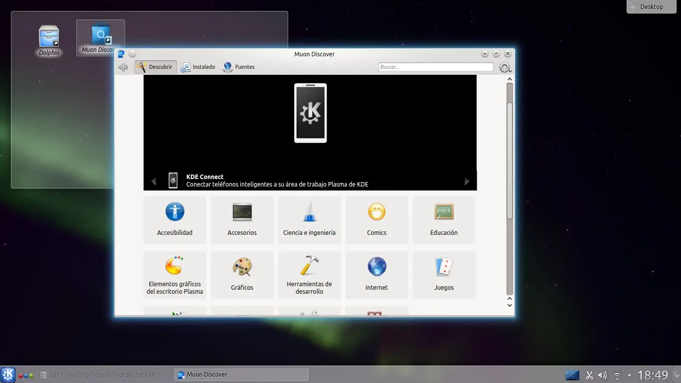Open Herramientas de desarrollo category
681x383 pixels.
click(x=309, y=275)
